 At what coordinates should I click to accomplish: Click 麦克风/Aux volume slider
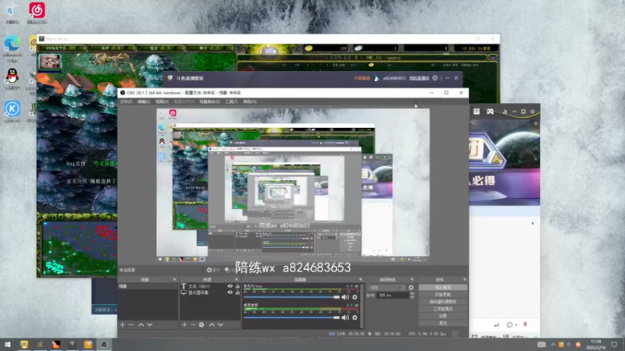point(291,297)
